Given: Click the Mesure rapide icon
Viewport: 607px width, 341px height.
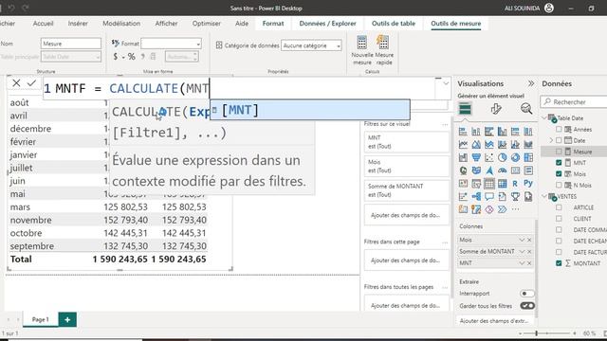Looking at the screenshot, I should [x=383, y=43].
